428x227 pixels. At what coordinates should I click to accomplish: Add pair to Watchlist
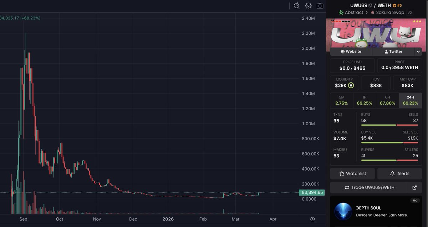352,173
